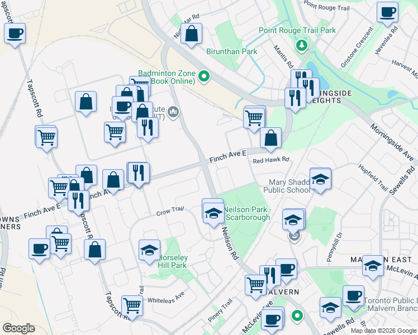The width and height of the screenshot is (418, 335).
Task: Click the lone shopping bag marker east of Tapscott Rd
Action: click(x=86, y=102)
